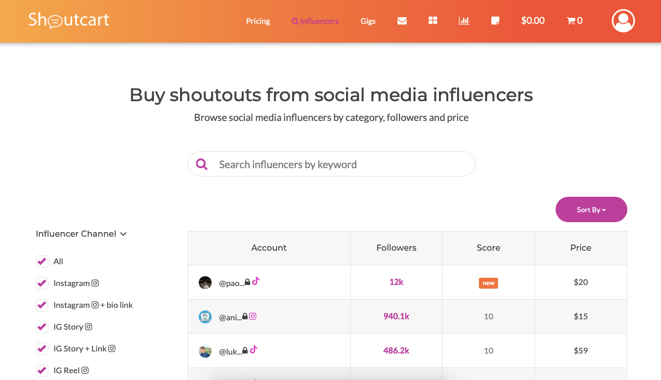Open the messages envelope icon
The image size is (661, 380).
[x=402, y=21]
